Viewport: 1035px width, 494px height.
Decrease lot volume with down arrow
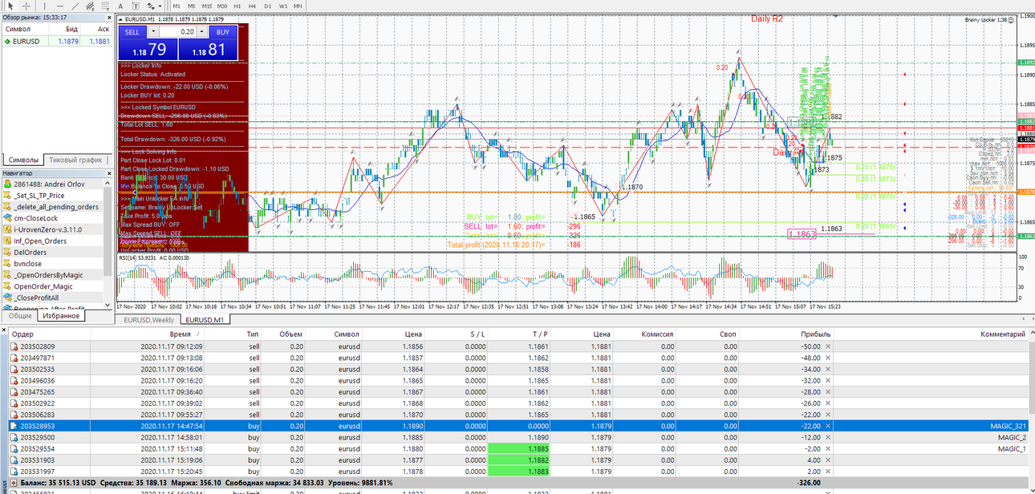tap(155, 31)
